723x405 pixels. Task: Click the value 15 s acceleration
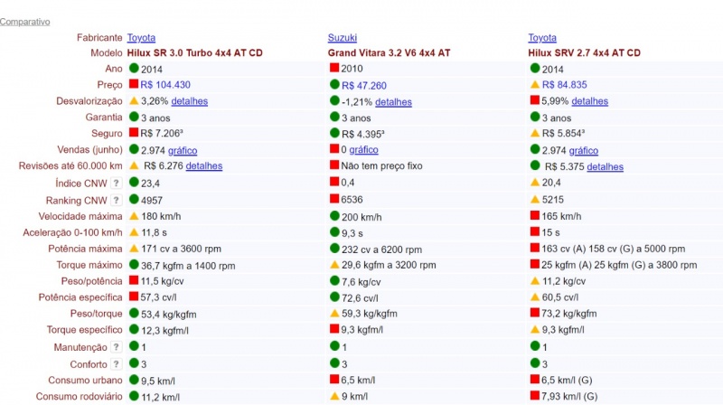(x=550, y=232)
